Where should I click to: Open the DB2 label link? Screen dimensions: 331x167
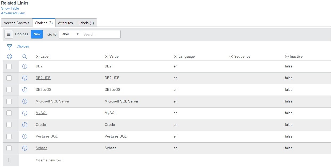39,66
